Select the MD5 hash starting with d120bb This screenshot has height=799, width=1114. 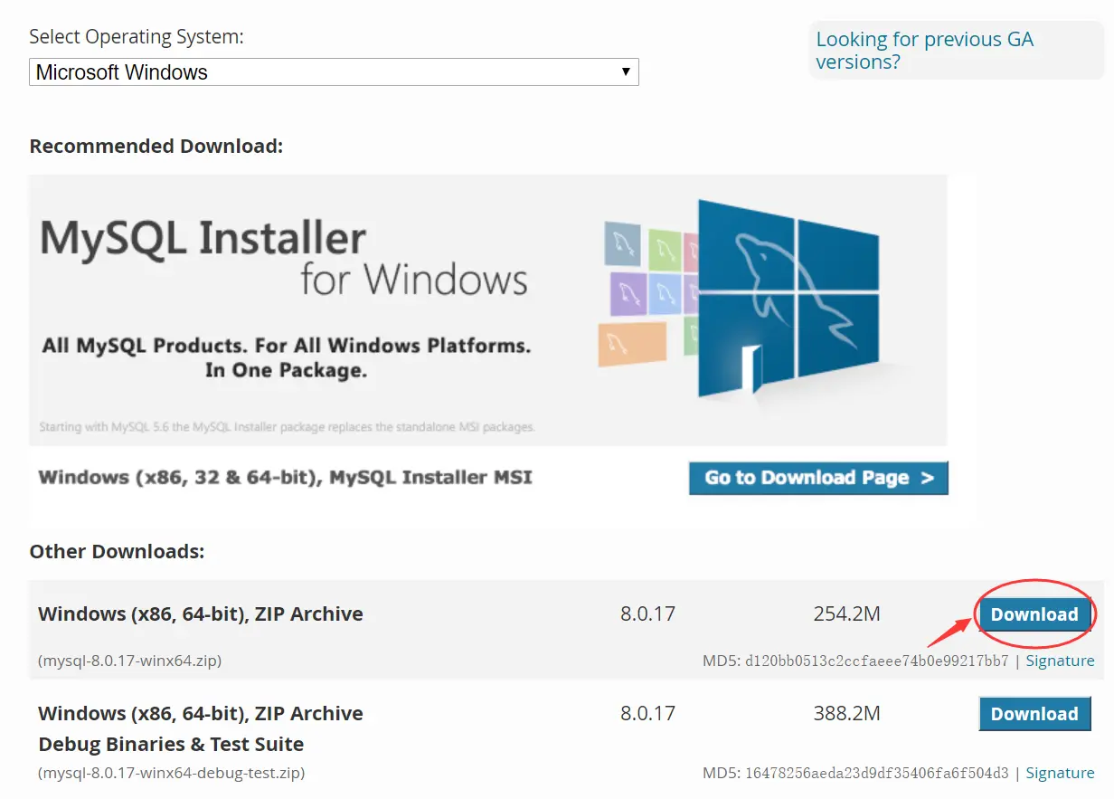coord(876,661)
